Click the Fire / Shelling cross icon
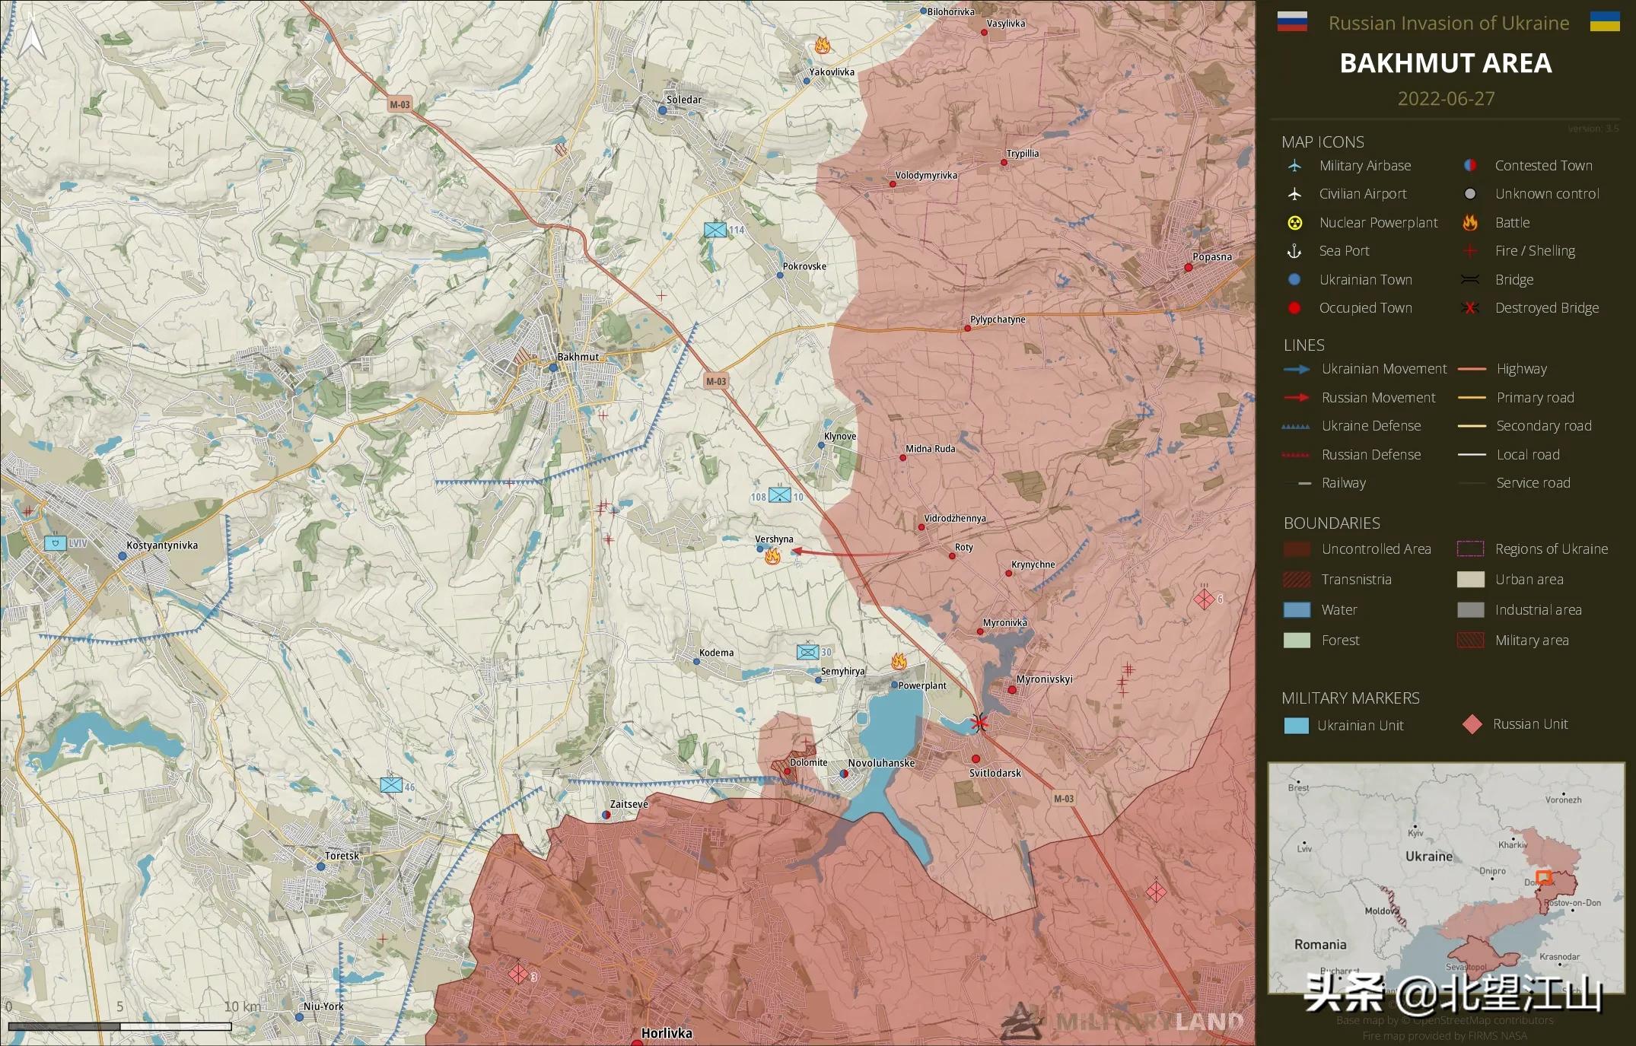This screenshot has width=1636, height=1046. (x=1469, y=250)
